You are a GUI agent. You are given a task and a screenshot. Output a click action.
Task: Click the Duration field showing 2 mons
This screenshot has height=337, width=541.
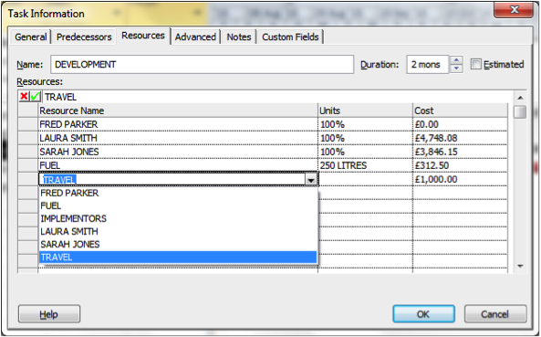click(428, 65)
